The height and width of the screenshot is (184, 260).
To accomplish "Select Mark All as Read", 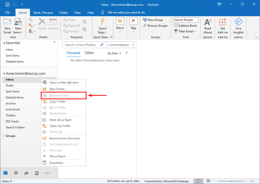I will tap(61, 120).
